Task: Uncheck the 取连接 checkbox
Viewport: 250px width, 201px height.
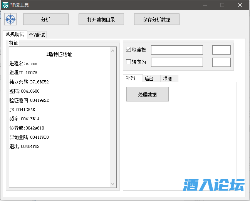Action: tap(129, 50)
